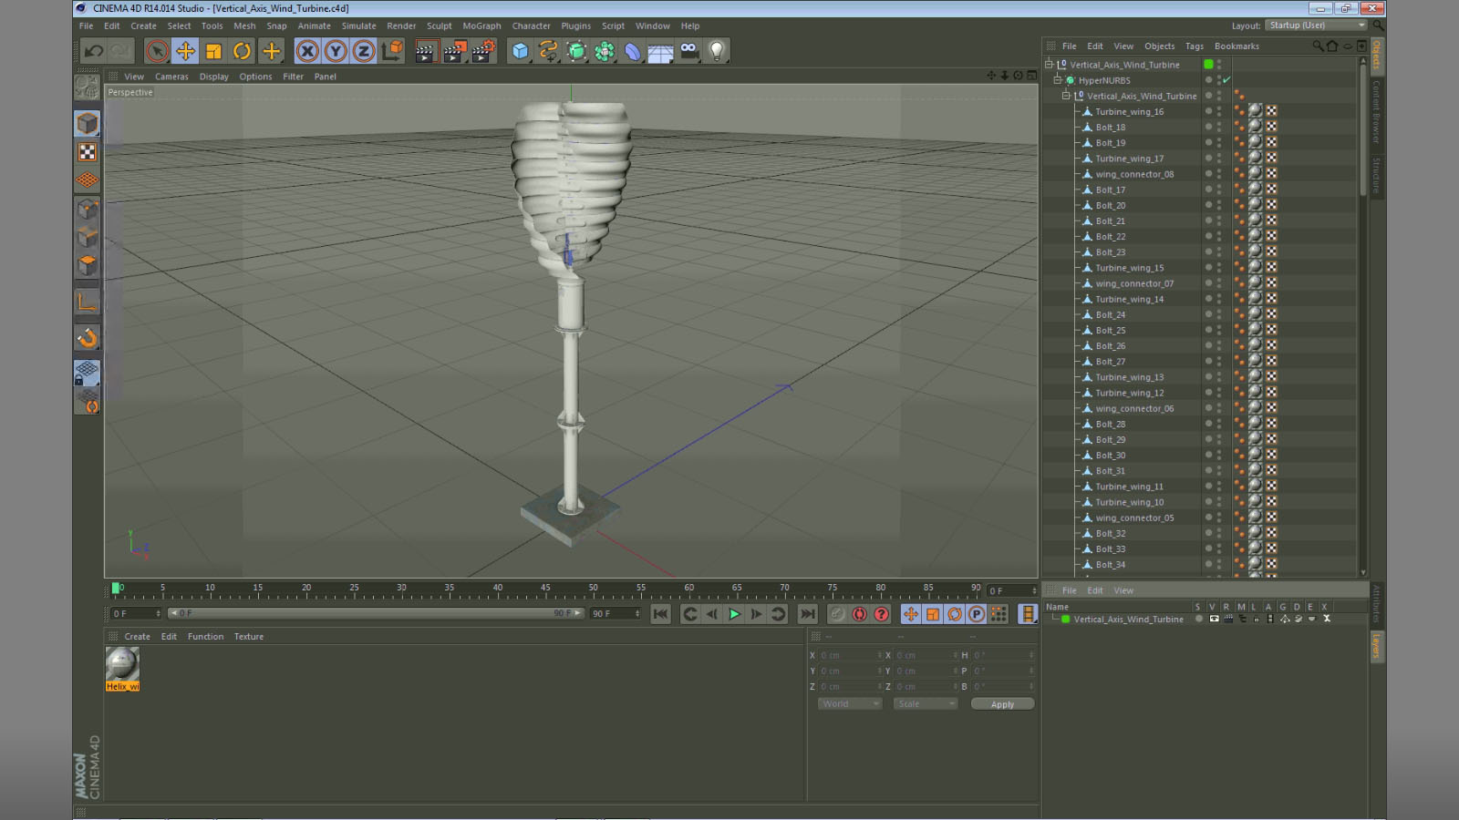The image size is (1459, 820).
Task: Open the Array modeling objects icon
Action: [605, 51]
